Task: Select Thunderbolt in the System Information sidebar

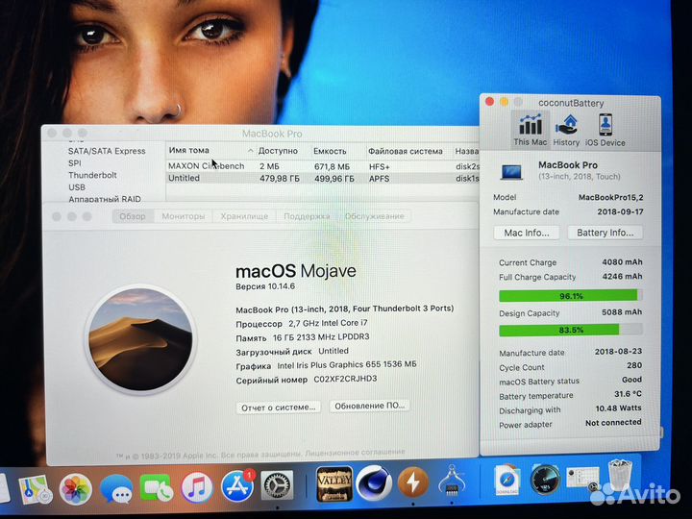Action: (92, 175)
